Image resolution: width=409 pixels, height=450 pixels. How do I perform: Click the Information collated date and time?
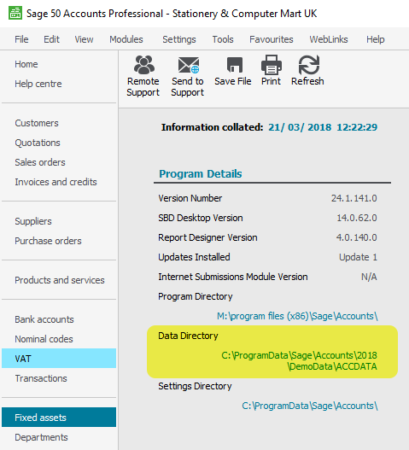[x=323, y=127]
